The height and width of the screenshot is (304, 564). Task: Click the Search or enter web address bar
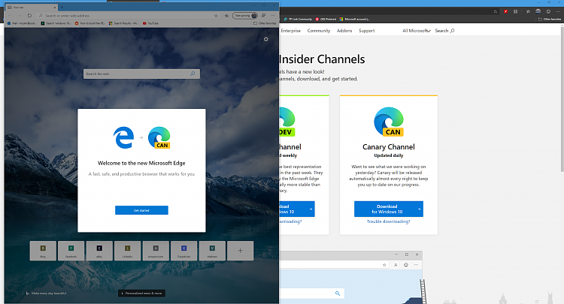point(126,16)
